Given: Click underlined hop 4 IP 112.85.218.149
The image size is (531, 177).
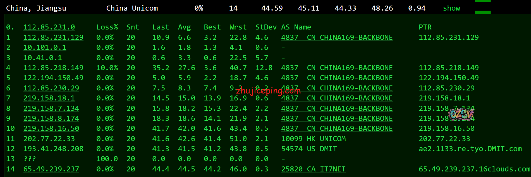Looking at the screenshot, I should click(53, 68).
